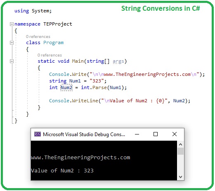Collapse the namespace TEPProject block
The height and width of the screenshot is (191, 215).
tap(12, 24)
